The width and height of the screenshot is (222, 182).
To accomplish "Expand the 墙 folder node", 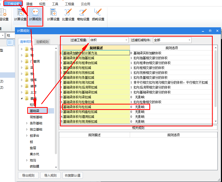I will click(x=22, y=55).
